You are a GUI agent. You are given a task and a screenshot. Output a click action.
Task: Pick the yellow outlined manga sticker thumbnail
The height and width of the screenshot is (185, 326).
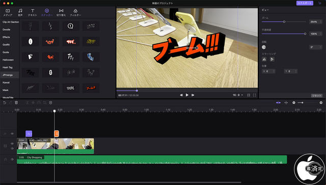[x=91, y=41]
